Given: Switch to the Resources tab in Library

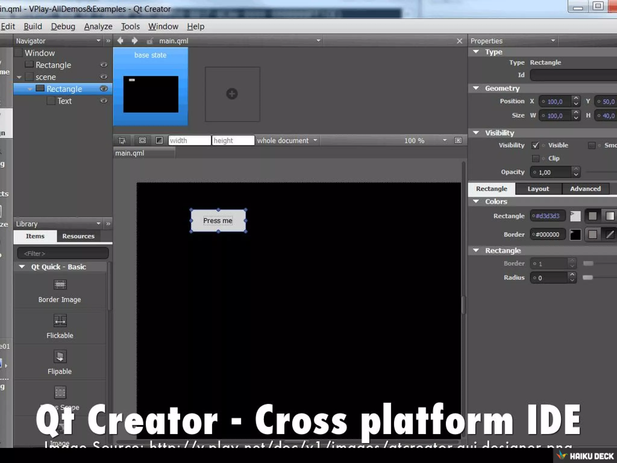Looking at the screenshot, I should coord(78,236).
